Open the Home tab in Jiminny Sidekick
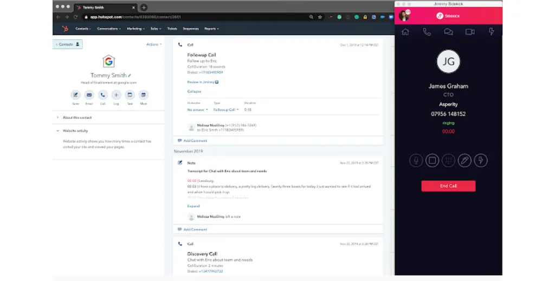The width and height of the screenshot is (555, 281). pyautogui.click(x=405, y=32)
